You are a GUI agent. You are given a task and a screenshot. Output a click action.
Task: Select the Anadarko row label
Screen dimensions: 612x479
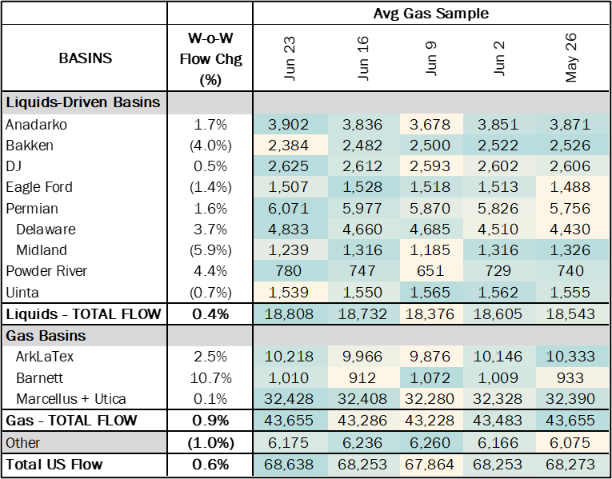(36, 125)
